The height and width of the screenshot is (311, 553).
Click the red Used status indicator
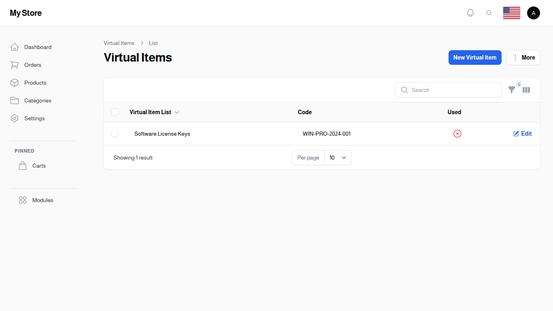[457, 134]
